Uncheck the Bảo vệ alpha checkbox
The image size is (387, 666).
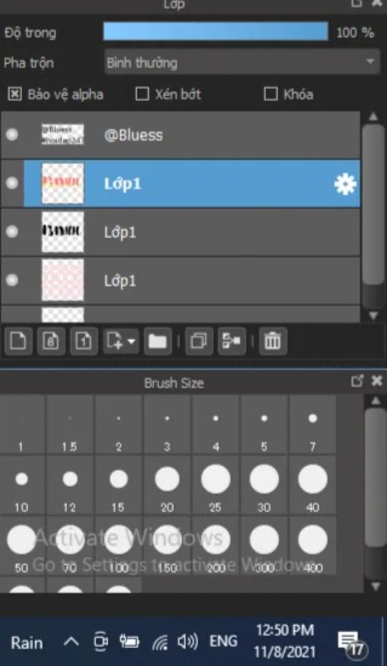tap(15, 94)
